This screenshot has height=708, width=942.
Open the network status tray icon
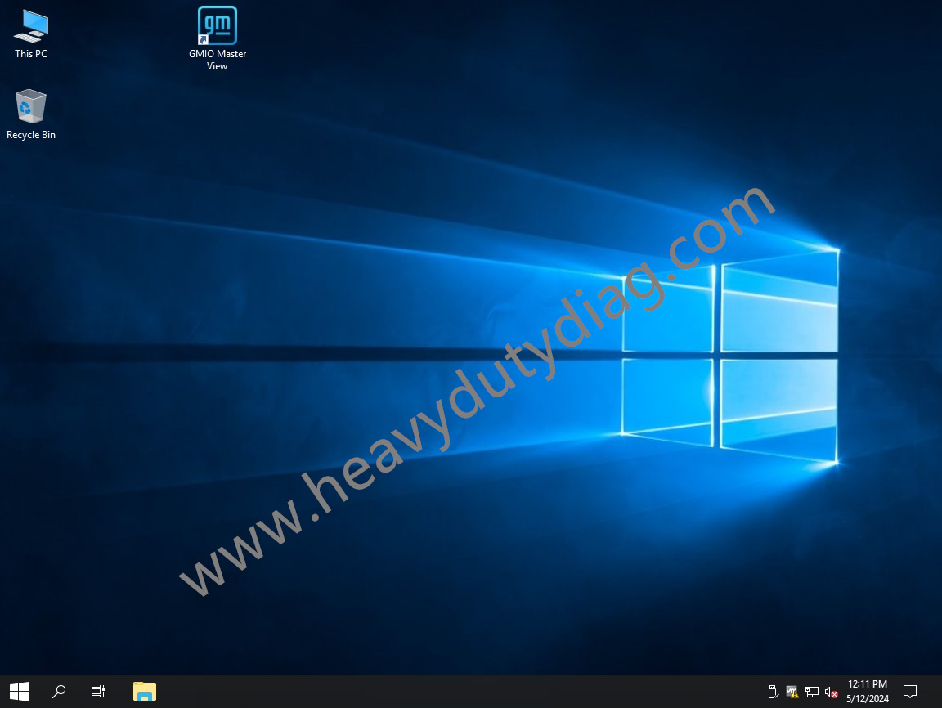812,692
